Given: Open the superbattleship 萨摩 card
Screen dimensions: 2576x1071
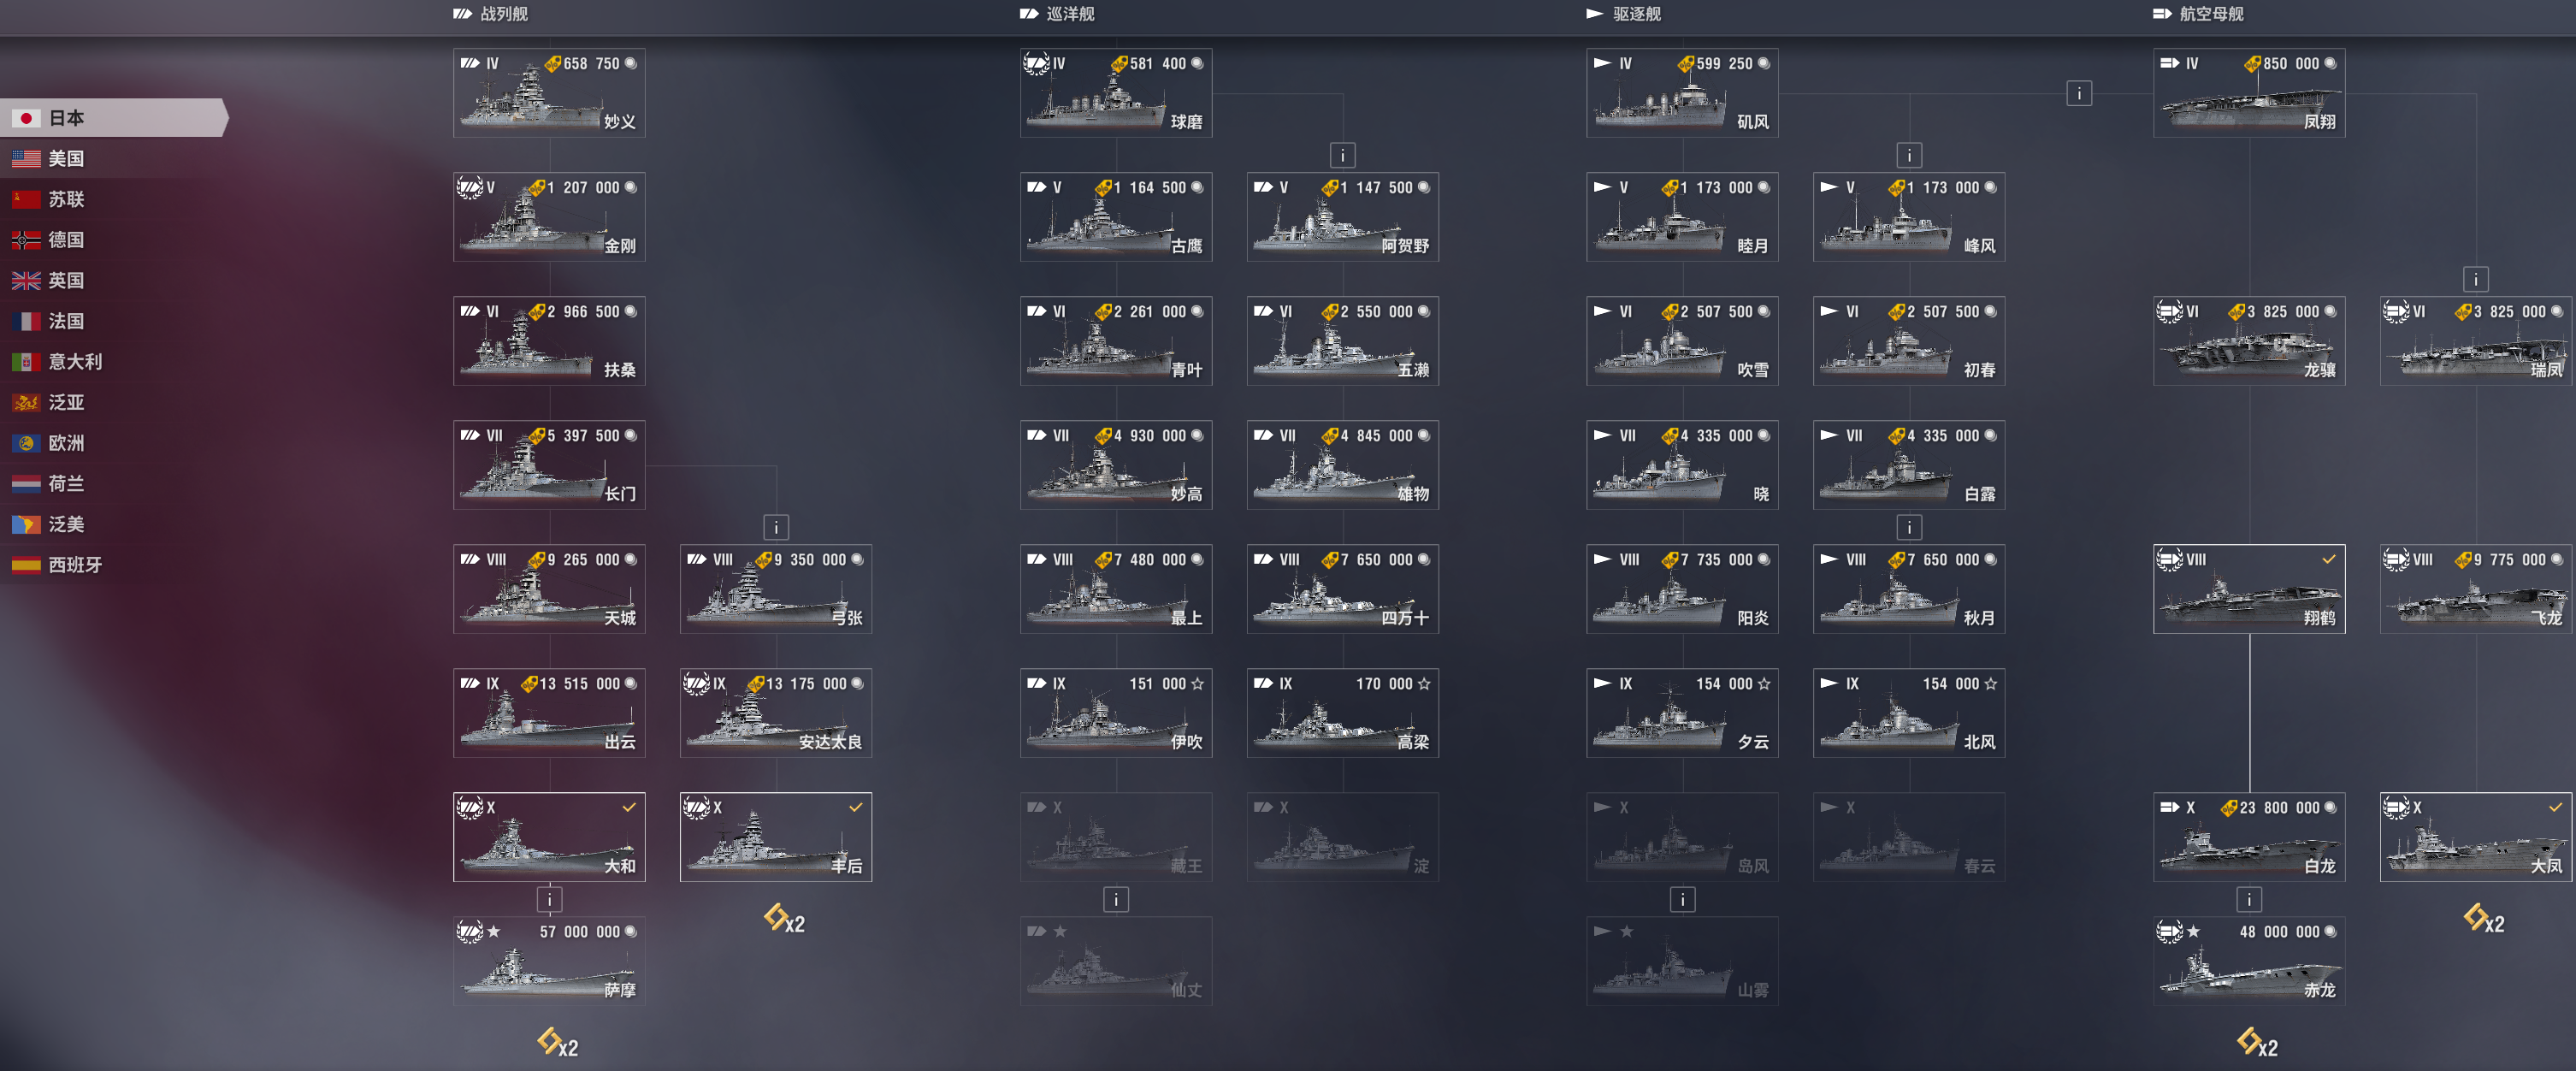Looking at the screenshot, I should (x=549, y=961).
